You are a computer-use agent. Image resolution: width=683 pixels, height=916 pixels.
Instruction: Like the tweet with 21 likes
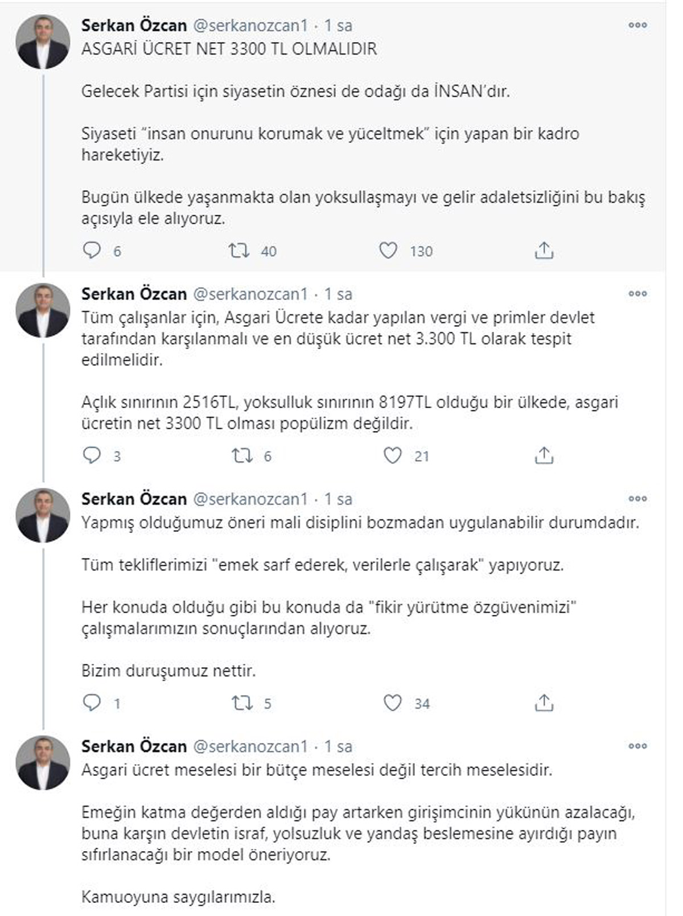click(x=389, y=455)
